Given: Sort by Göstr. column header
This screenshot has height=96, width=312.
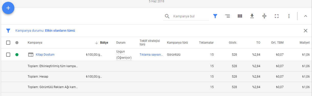Looking at the screenshot, I should (233, 43).
